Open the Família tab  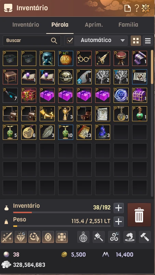128,25
